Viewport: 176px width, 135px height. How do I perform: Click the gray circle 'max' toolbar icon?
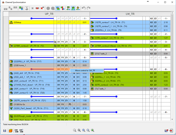pos(53,8)
